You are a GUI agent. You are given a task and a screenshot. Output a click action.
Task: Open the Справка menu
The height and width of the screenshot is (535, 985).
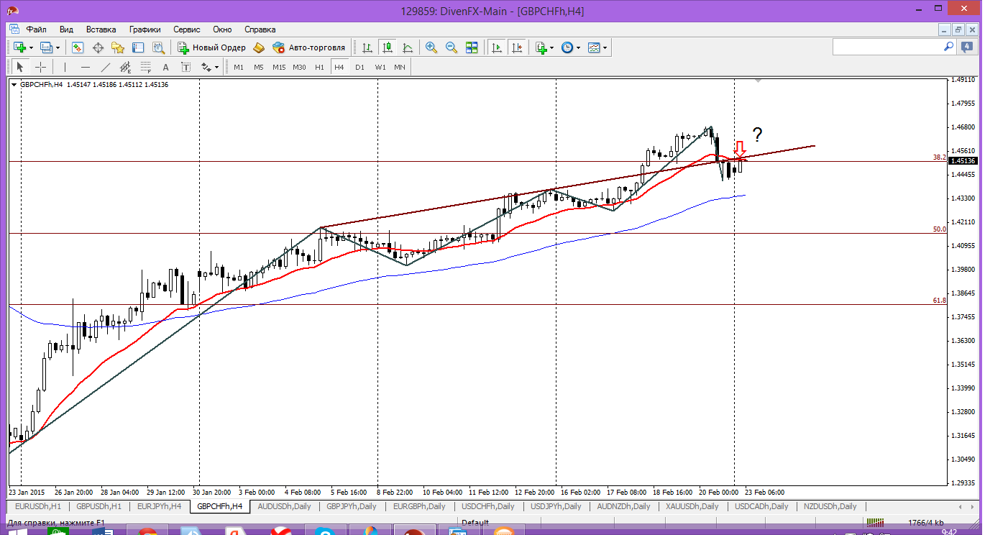(x=260, y=29)
